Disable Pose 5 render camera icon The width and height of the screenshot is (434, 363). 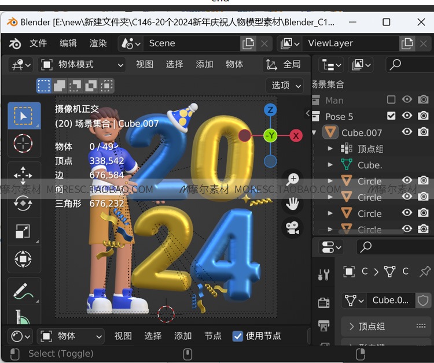coord(423,116)
